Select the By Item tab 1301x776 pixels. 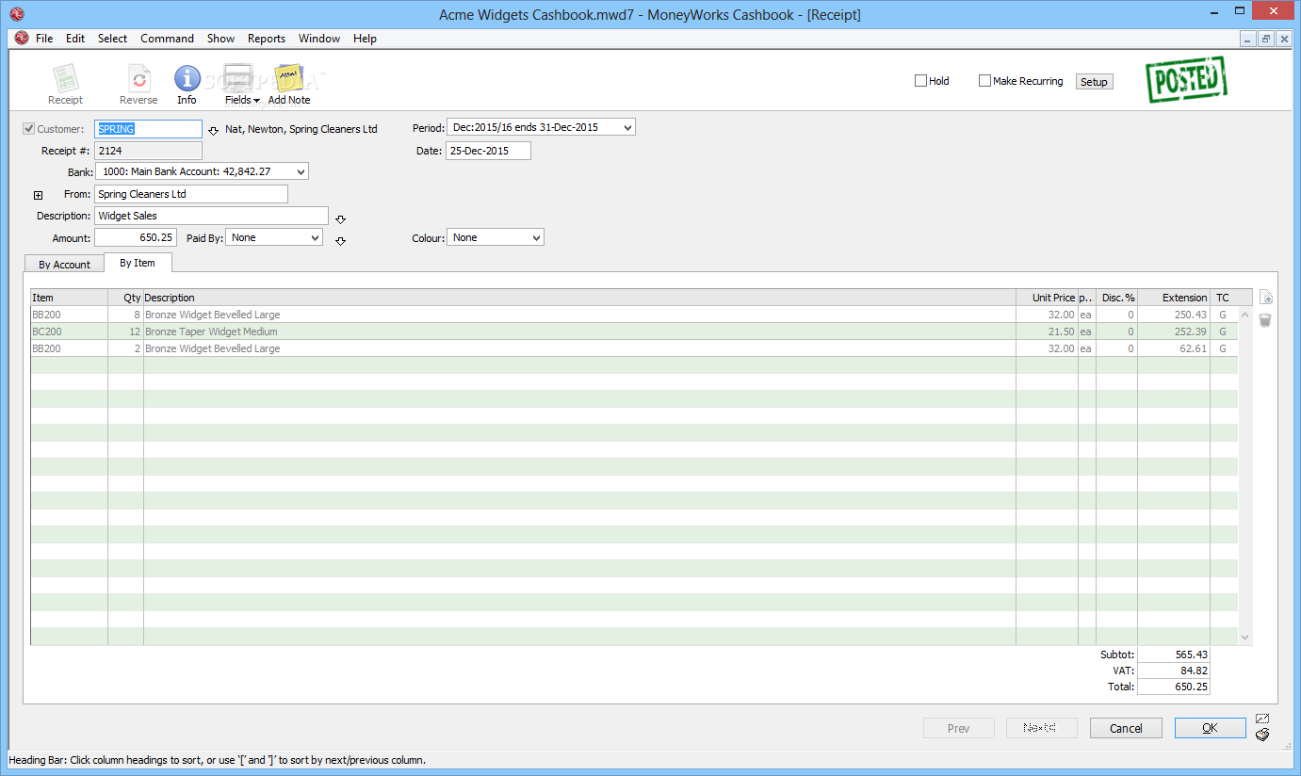138,263
